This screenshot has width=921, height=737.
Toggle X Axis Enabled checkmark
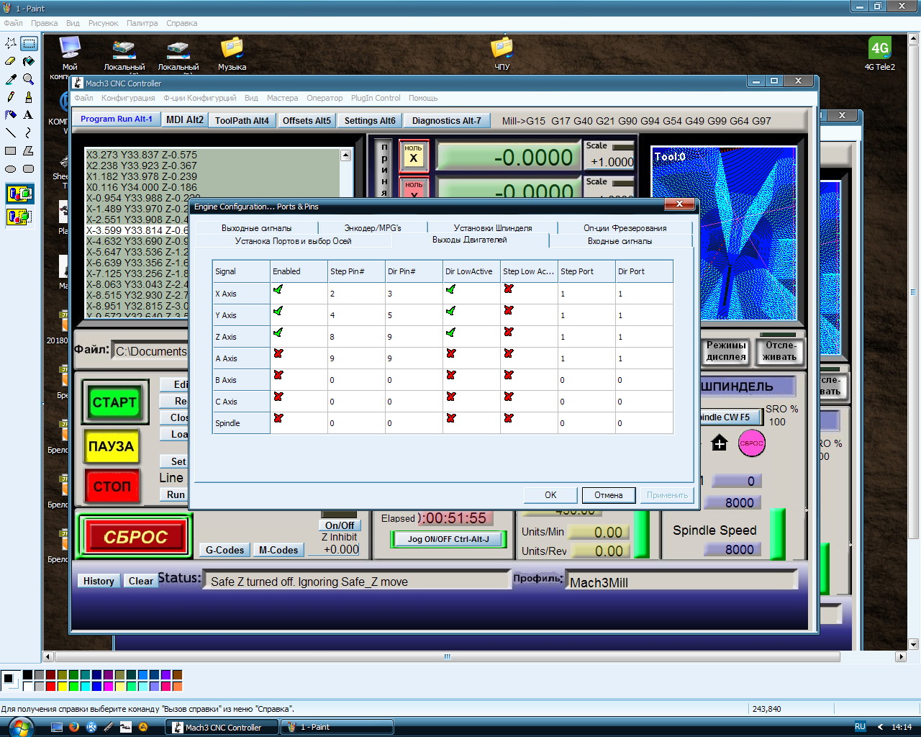pos(278,289)
